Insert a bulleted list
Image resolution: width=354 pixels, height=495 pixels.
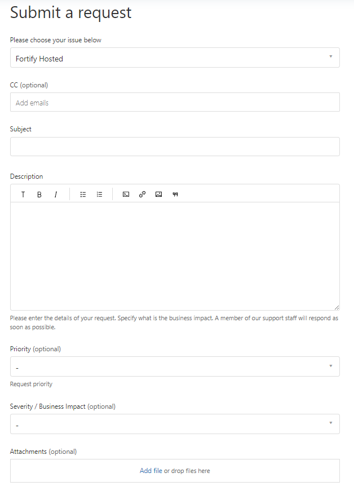click(83, 195)
